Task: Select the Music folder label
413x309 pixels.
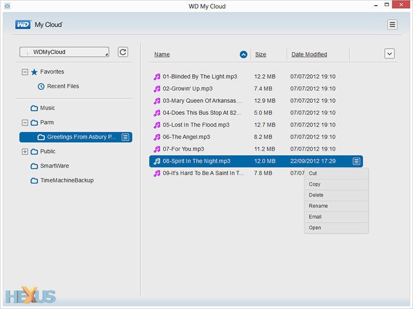Action: point(47,108)
